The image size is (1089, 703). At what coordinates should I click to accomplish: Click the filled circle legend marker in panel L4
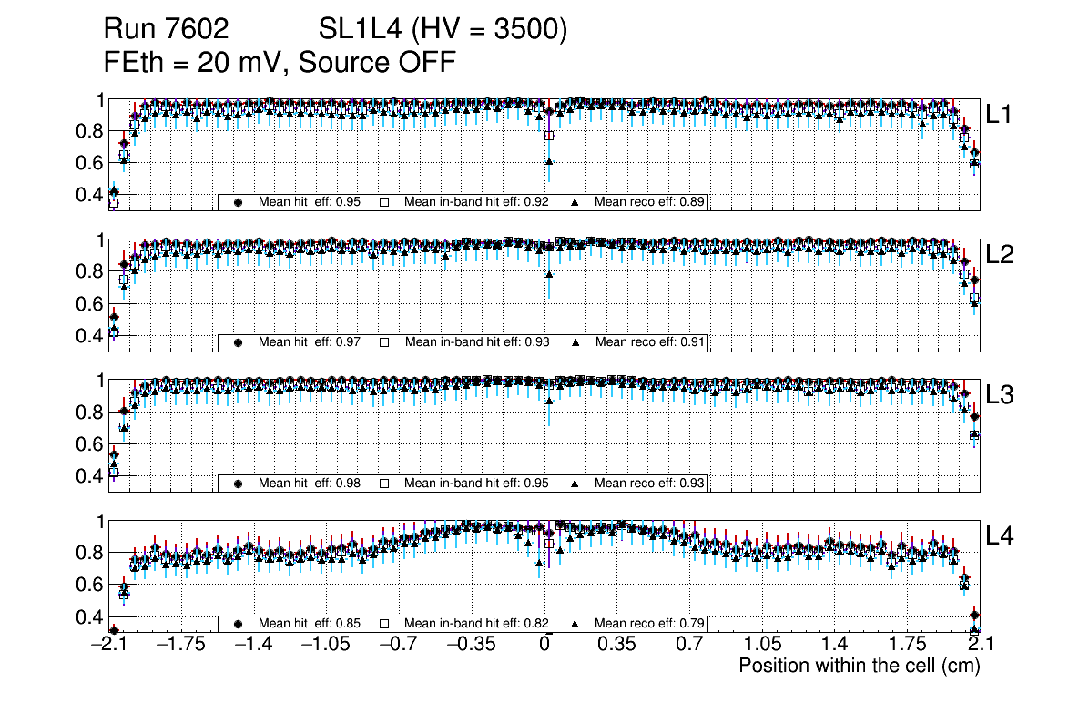[239, 624]
